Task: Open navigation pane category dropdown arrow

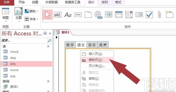Action: [x=45, y=33]
